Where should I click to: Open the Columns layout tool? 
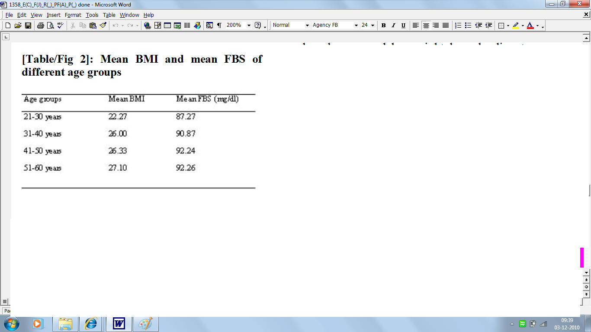pyautogui.click(x=187, y=26)
